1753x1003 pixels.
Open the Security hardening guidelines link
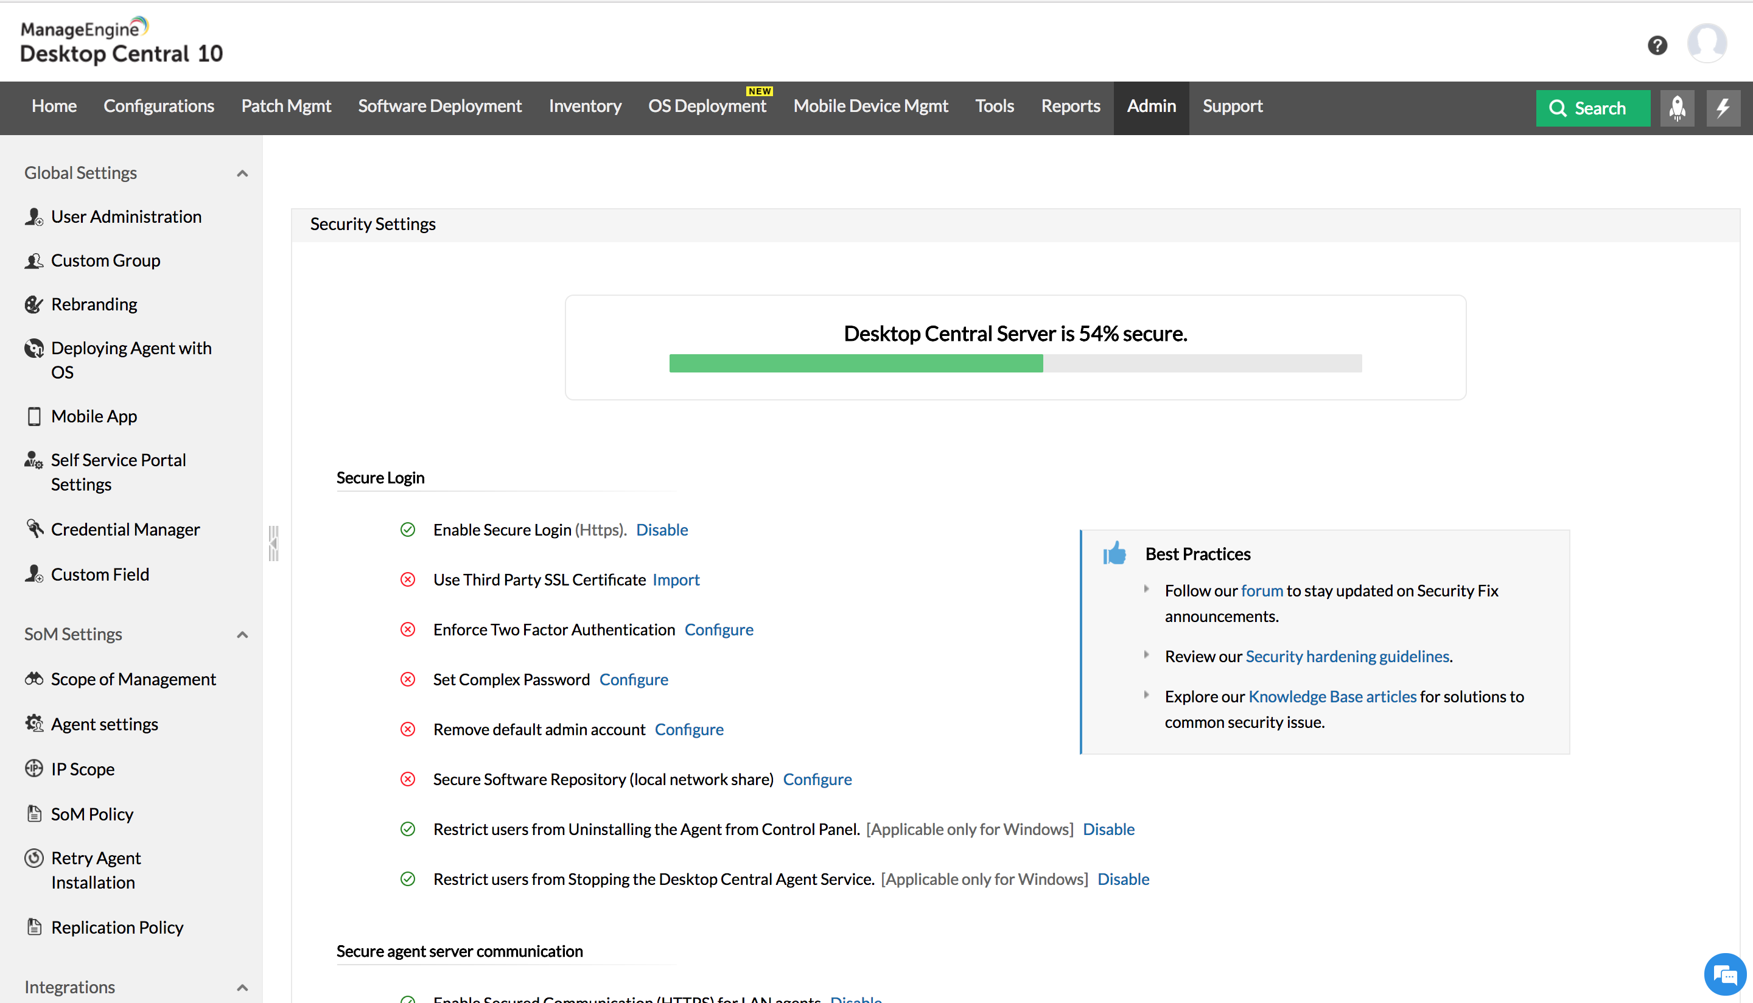[1346, 657]
